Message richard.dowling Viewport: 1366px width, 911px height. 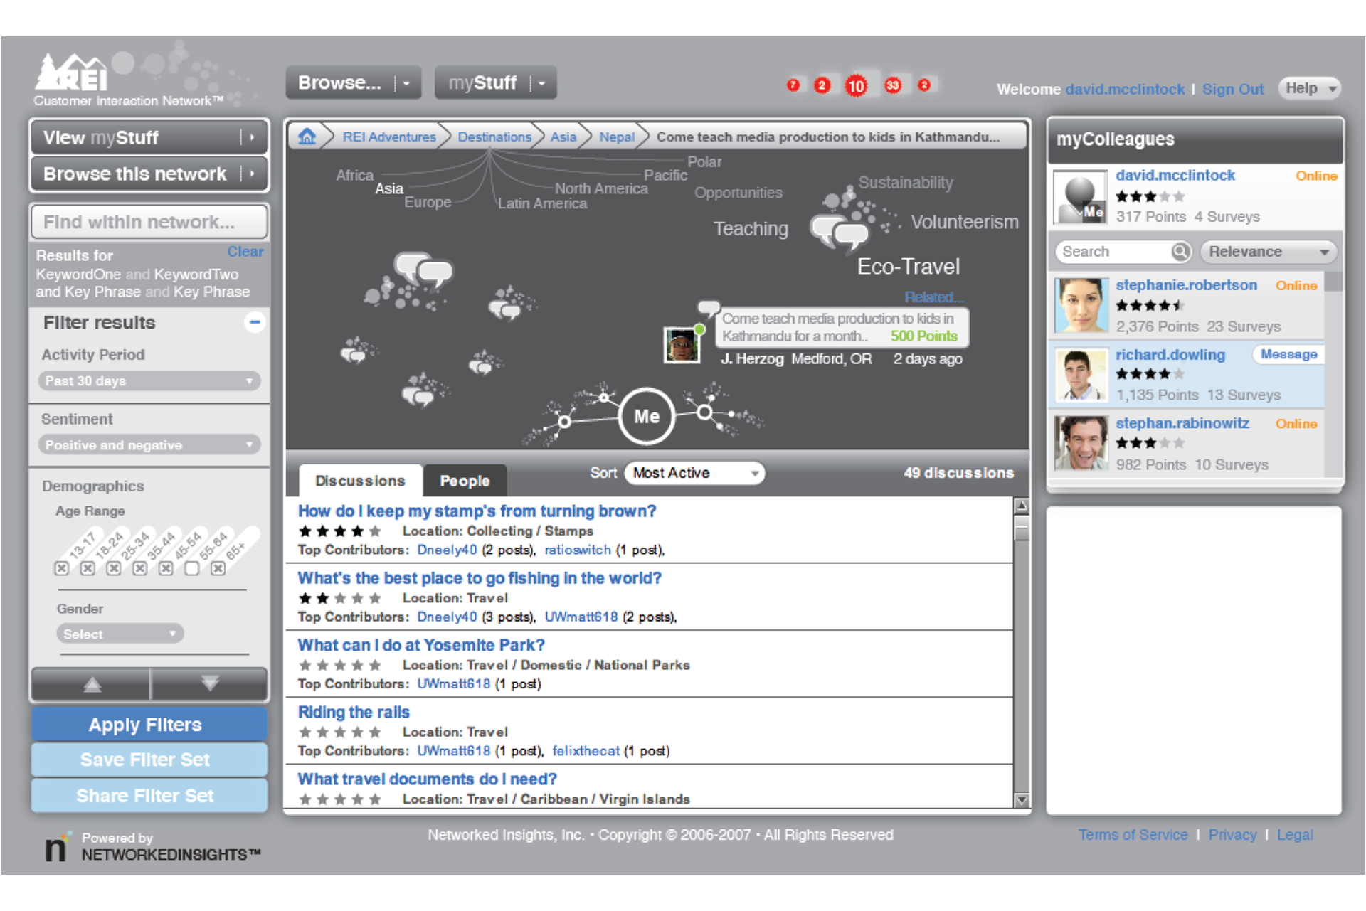[1288, 354]
